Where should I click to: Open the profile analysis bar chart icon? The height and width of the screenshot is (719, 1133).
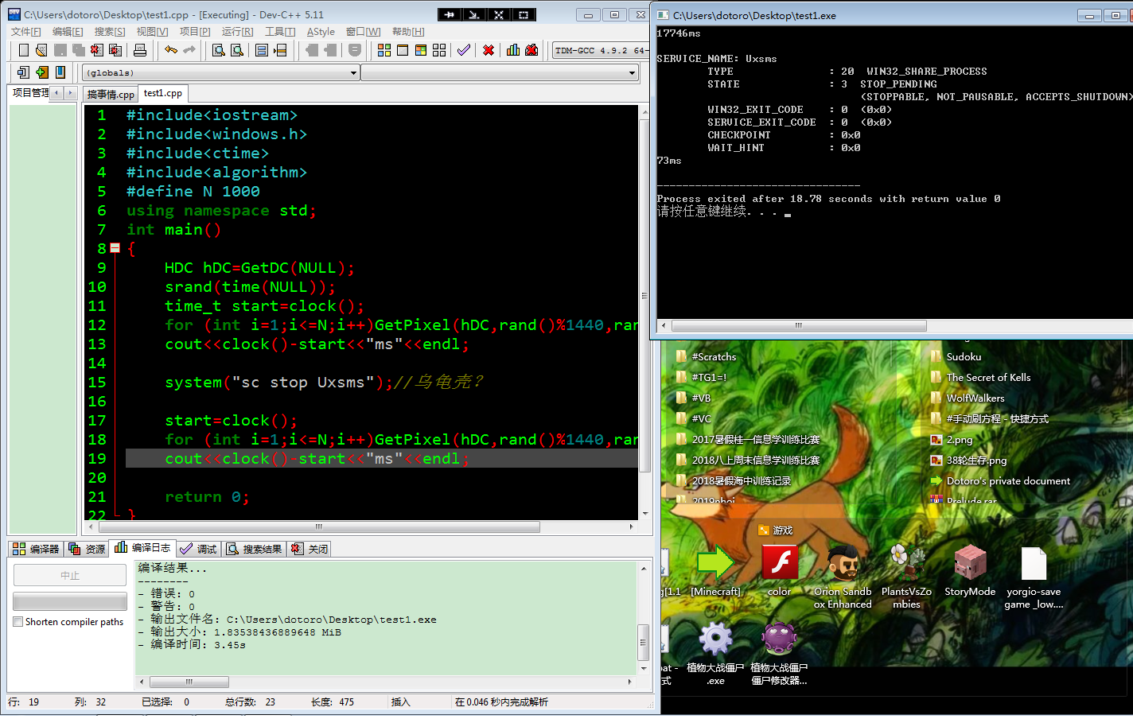coord(513,50)
